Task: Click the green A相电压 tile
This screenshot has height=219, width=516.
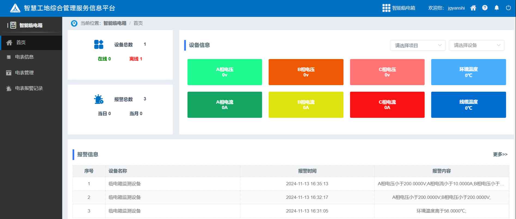Action: pyautogui.click(x=225, y=72)
